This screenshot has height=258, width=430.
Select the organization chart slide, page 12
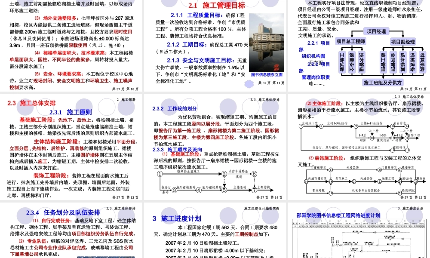pos(359,46)
